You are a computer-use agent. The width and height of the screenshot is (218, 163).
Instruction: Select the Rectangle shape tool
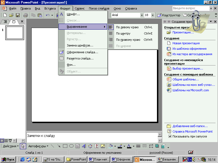[x=65, y=146]
